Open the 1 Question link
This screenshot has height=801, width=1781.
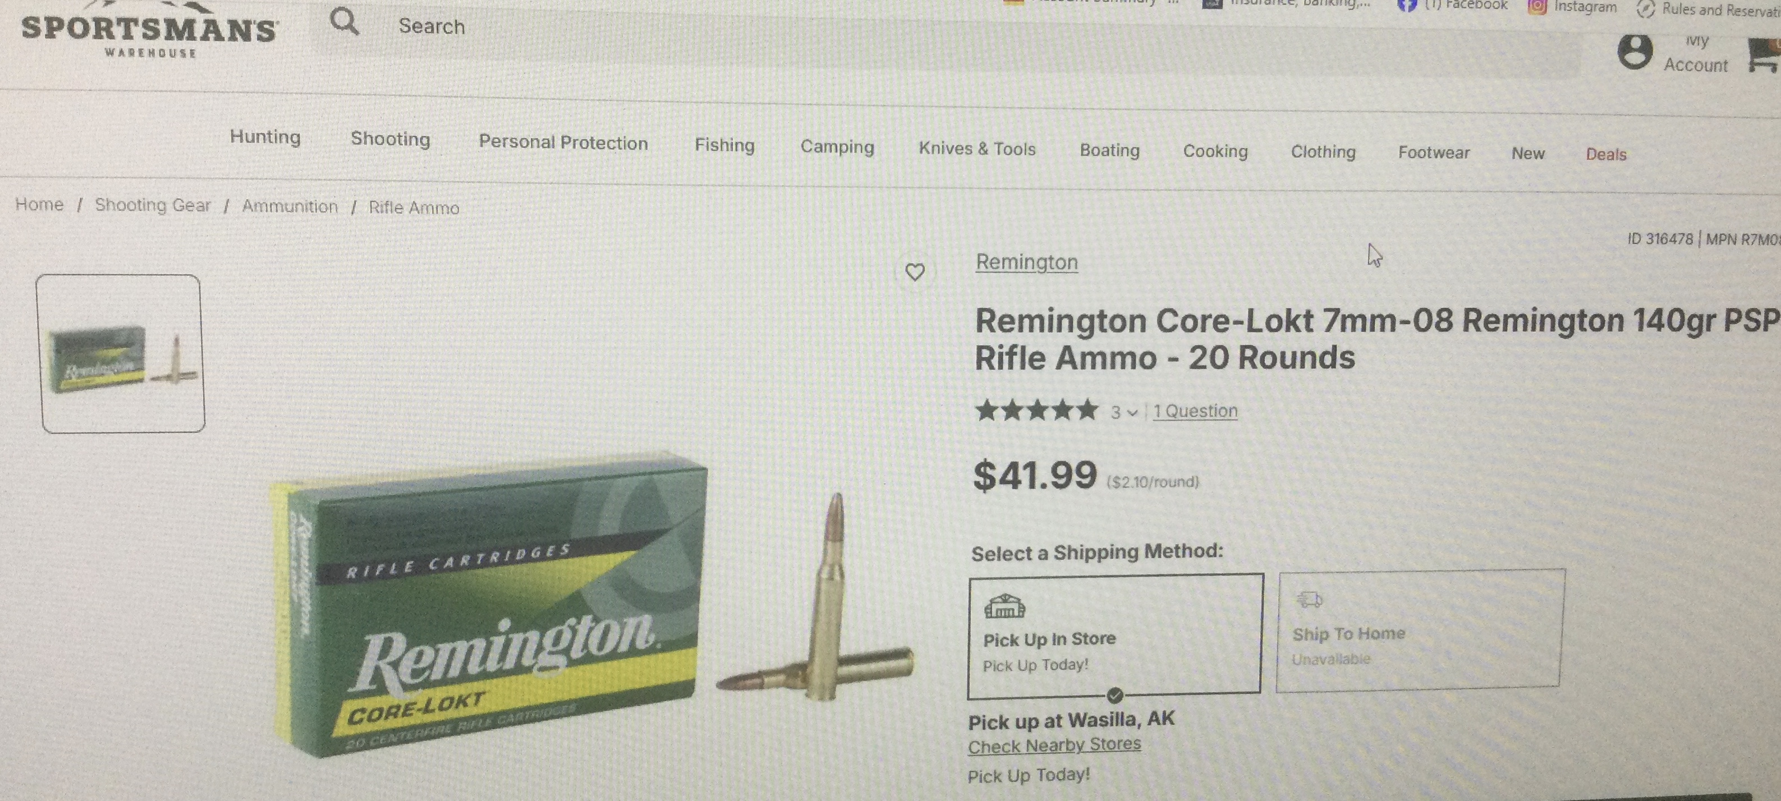point(1195,411)
